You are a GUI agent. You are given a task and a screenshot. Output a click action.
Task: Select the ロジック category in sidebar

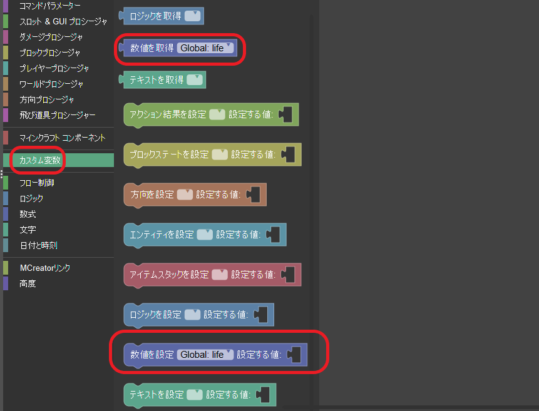[31, 198]
